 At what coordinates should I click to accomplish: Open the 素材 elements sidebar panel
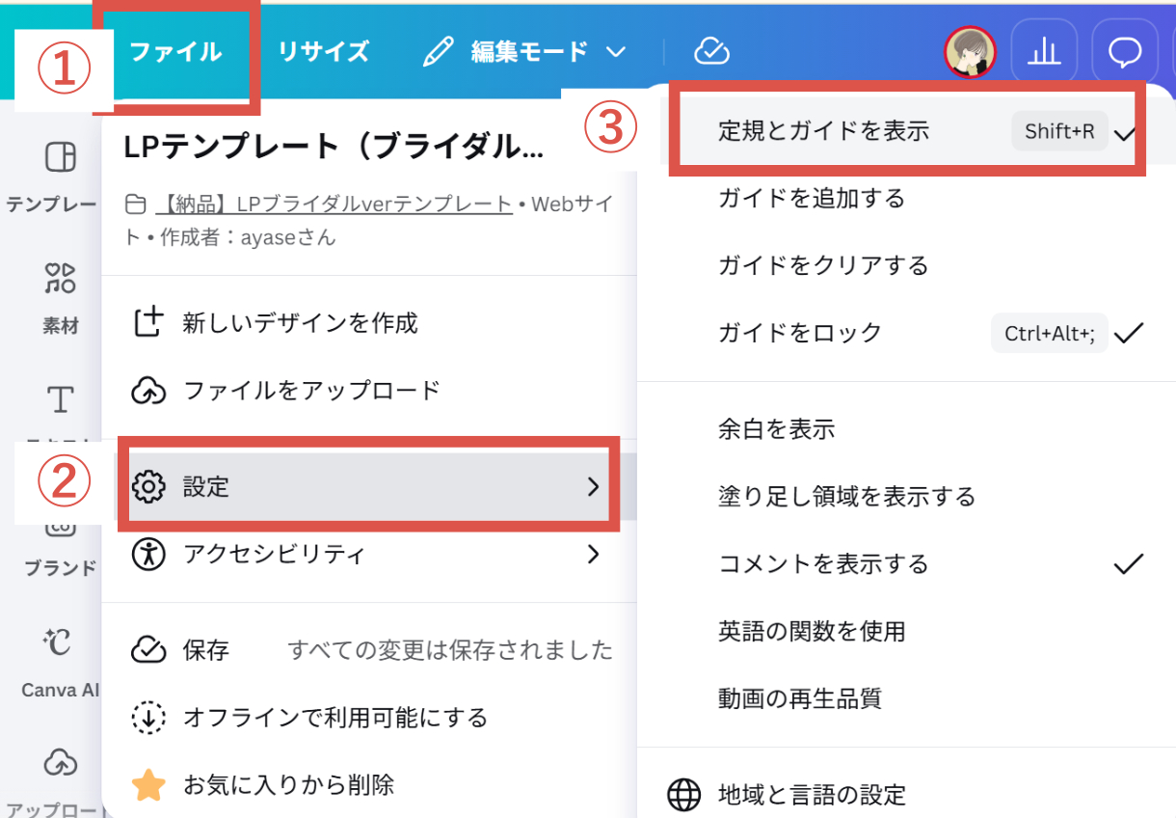(60, 297)
